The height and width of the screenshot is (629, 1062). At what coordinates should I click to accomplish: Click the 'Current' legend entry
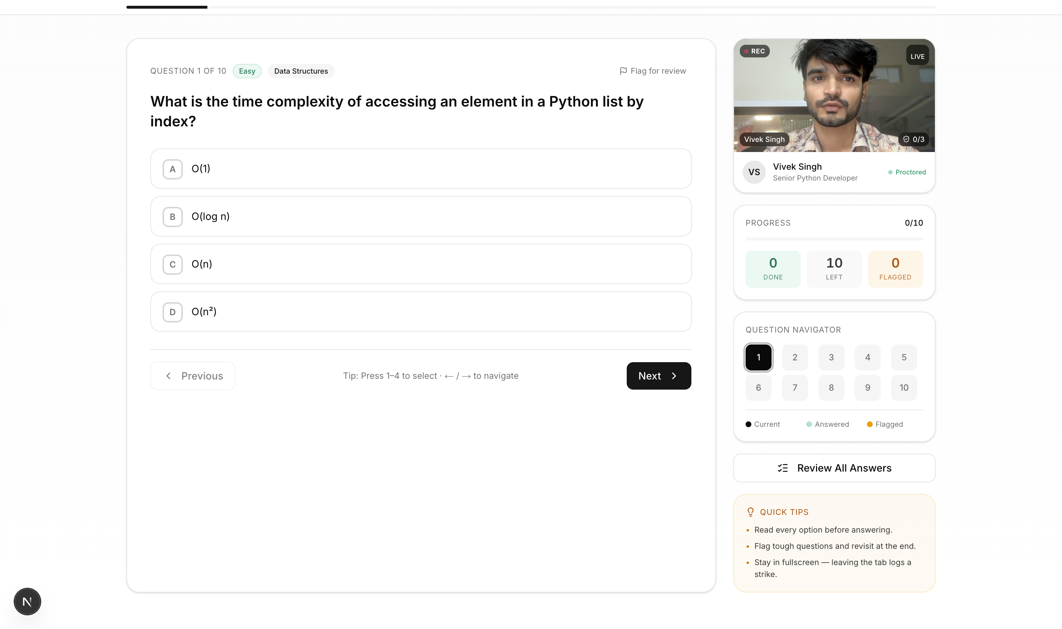coord(763,424)
